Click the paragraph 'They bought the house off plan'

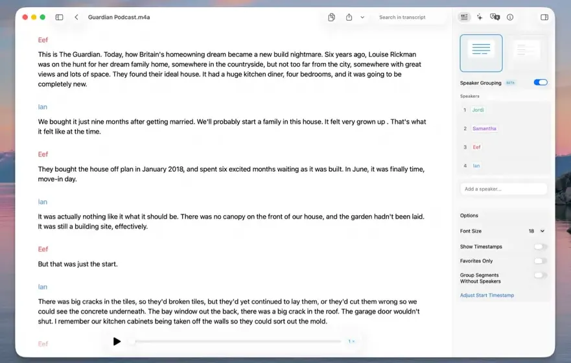coord(231,174)
